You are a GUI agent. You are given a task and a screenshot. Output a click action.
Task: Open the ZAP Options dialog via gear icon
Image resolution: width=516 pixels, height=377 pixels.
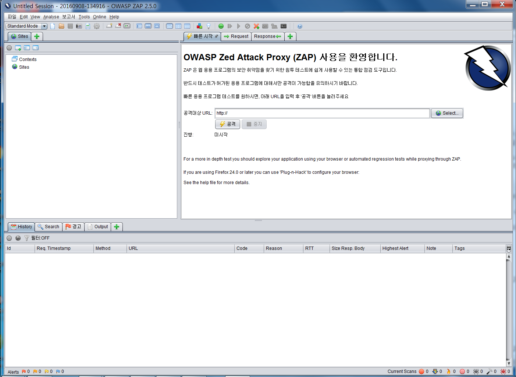point(97,26)
